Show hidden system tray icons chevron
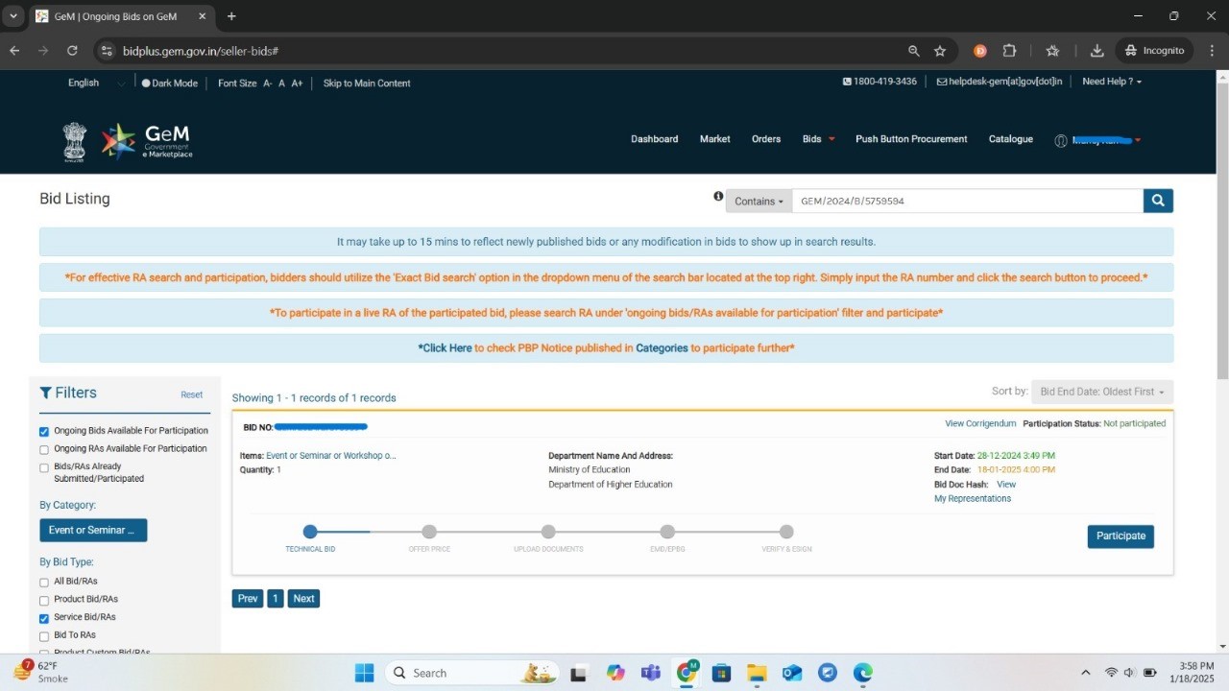The width and height of the screenshot is (1229, 691). [1086, 673]
